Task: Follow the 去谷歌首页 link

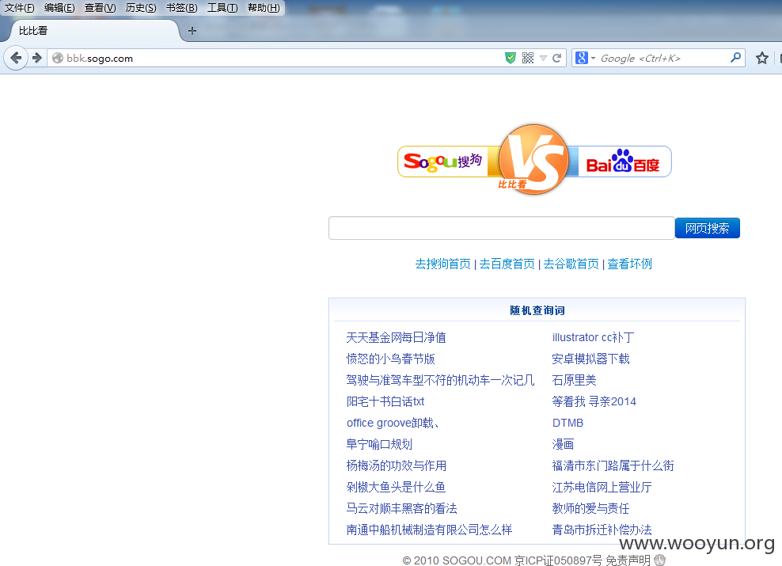Action: (571, 264)
